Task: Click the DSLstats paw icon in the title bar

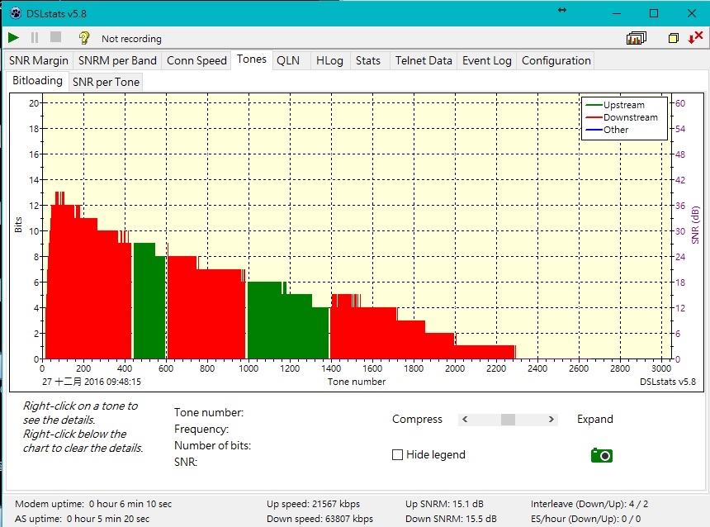Action: [16, 13]
